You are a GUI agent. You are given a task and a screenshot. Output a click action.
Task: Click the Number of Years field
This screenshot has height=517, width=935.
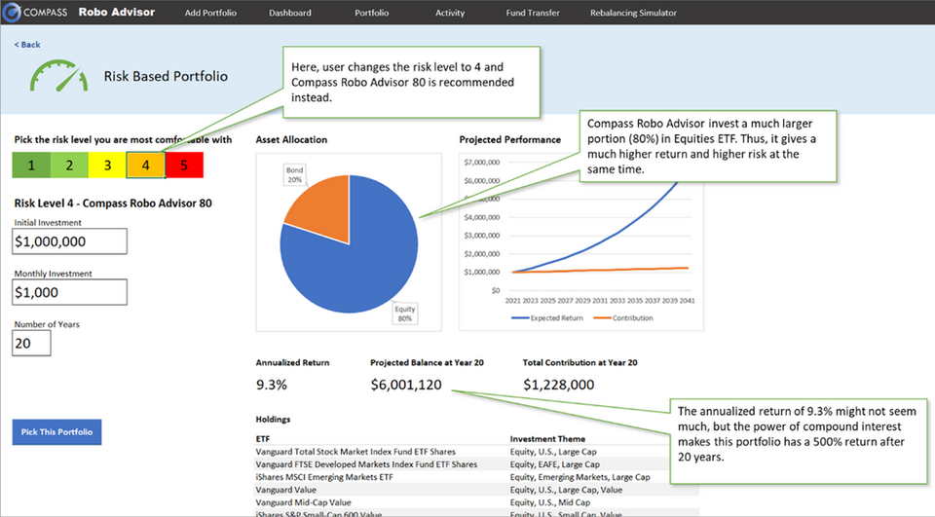31,343
